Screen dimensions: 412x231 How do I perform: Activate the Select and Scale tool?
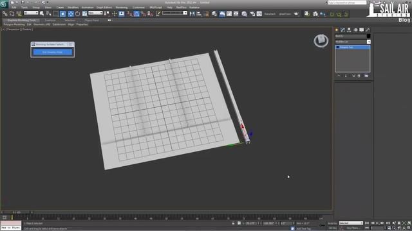coord(84,13)
